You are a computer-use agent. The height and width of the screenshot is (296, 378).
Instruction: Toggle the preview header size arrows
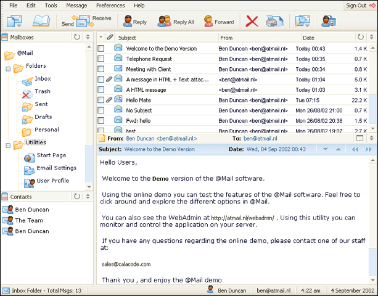(371, 138)
